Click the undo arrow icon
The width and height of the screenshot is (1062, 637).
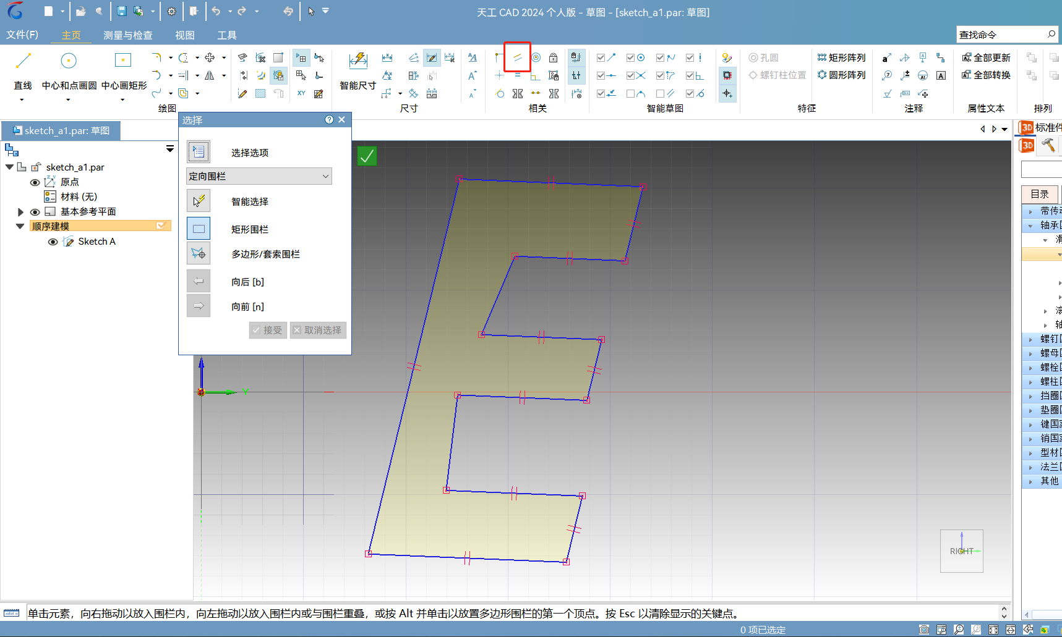tap(216, 11)
